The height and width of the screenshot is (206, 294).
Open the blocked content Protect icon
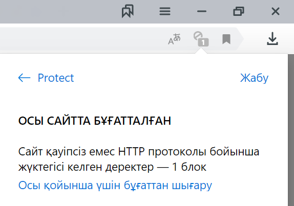pos(198,36)
